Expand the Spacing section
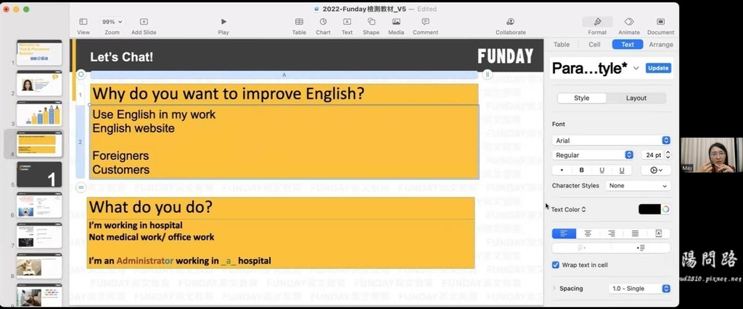The image size is (743, 309). [x=554, y=289]
